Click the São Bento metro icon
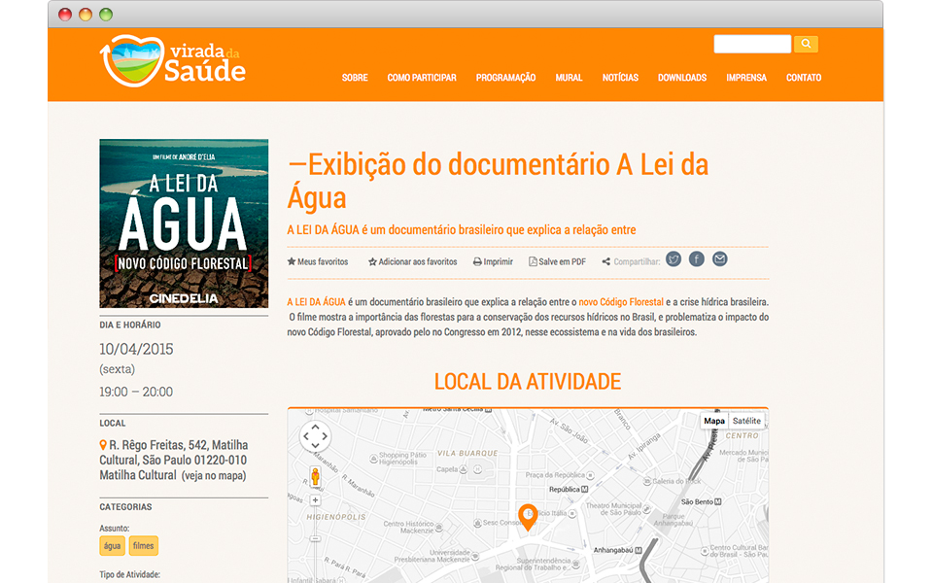Viewport: 933px width, 583px height. (x=717, y=502)
